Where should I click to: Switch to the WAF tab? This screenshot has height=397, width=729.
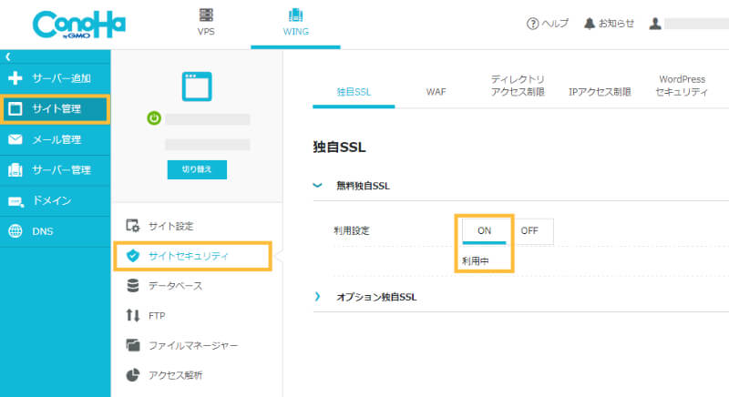436,91
